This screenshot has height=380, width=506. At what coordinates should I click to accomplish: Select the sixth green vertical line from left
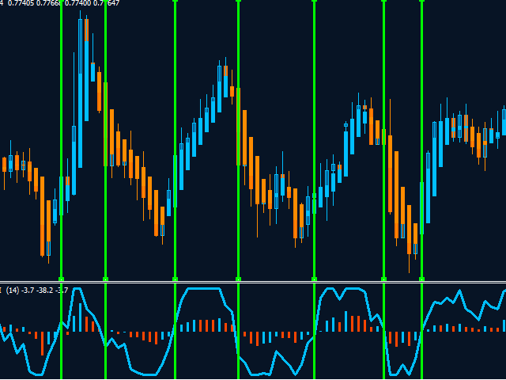tap(383, 190)
